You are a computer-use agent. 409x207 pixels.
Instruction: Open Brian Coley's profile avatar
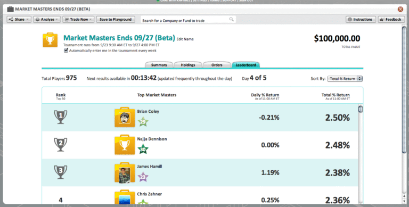tap(125, 117)
